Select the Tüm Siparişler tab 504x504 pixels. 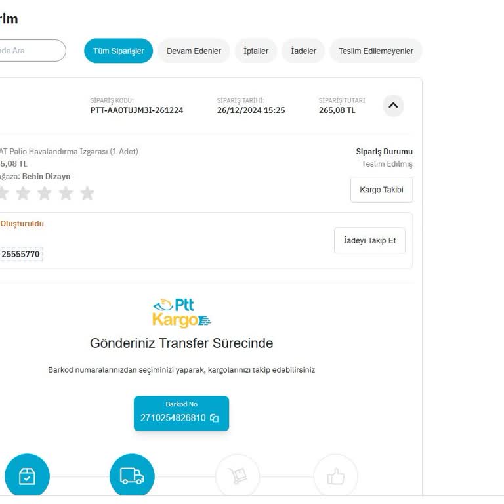(x=118, y=51)
